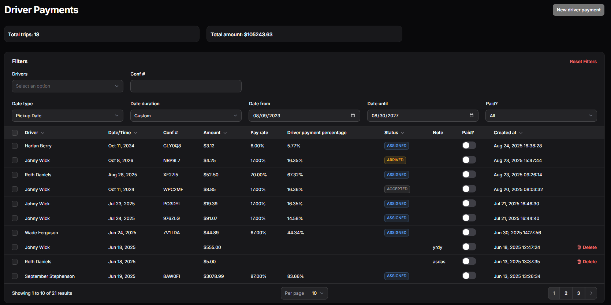Go to next page using arrow icon
This screenshot has height=305, width=611.
tap(591, 293)
